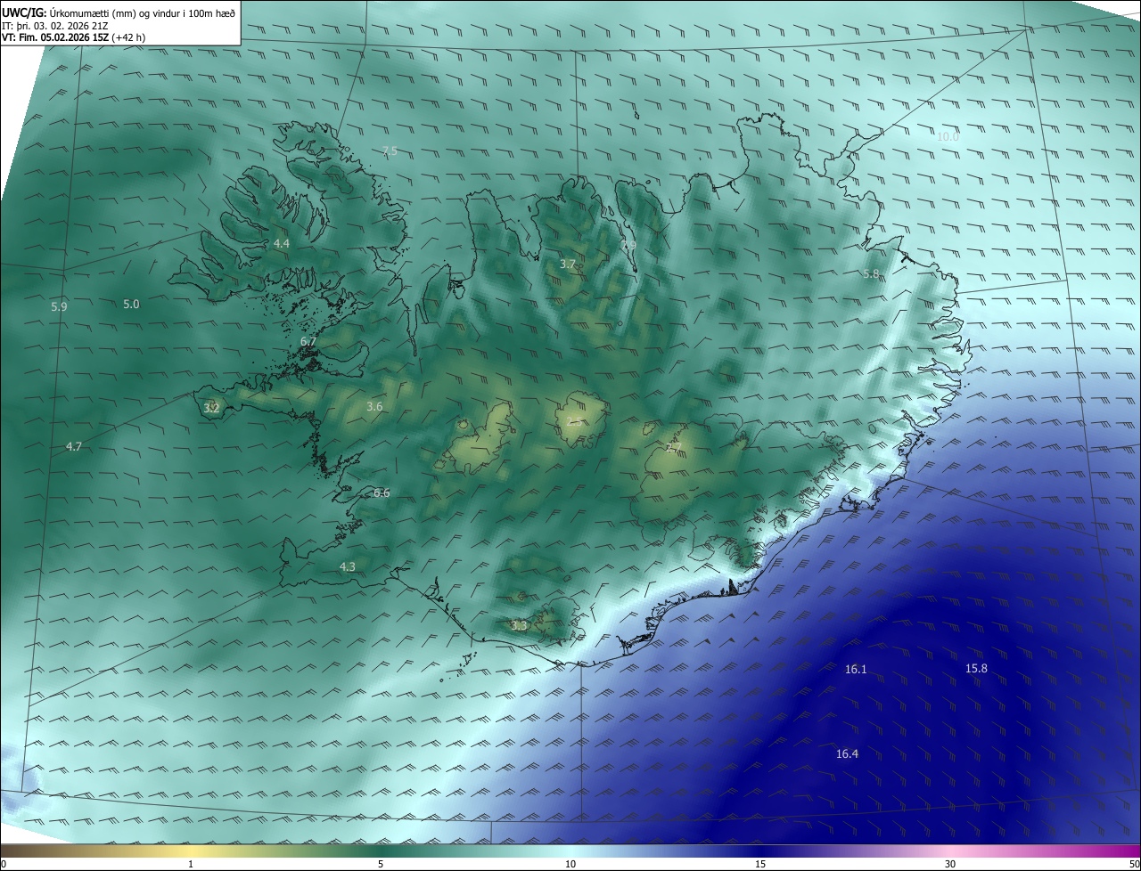
Task: Click the 10.0 value in the northeast
Action: pos(948,137)
